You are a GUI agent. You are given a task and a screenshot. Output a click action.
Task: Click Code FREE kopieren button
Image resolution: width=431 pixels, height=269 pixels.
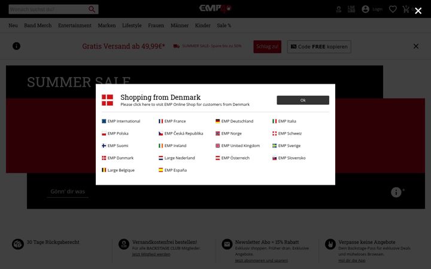coord(319,47)
